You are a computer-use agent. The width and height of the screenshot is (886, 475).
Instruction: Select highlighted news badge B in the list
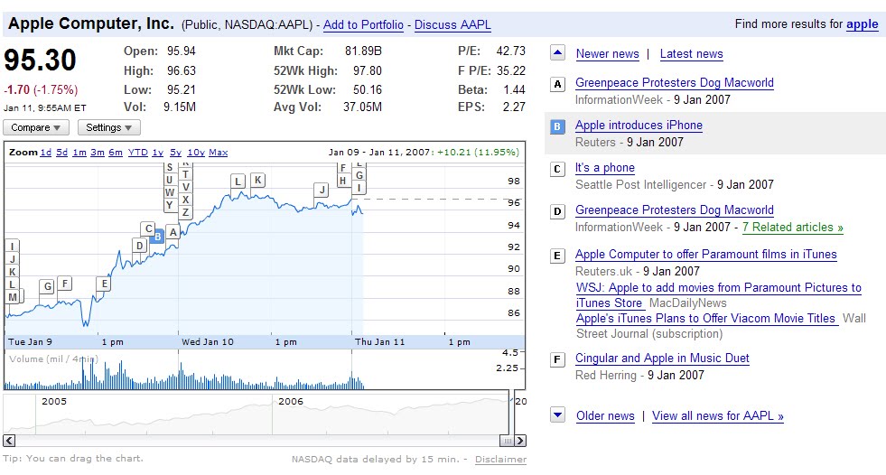click(557, 126)
